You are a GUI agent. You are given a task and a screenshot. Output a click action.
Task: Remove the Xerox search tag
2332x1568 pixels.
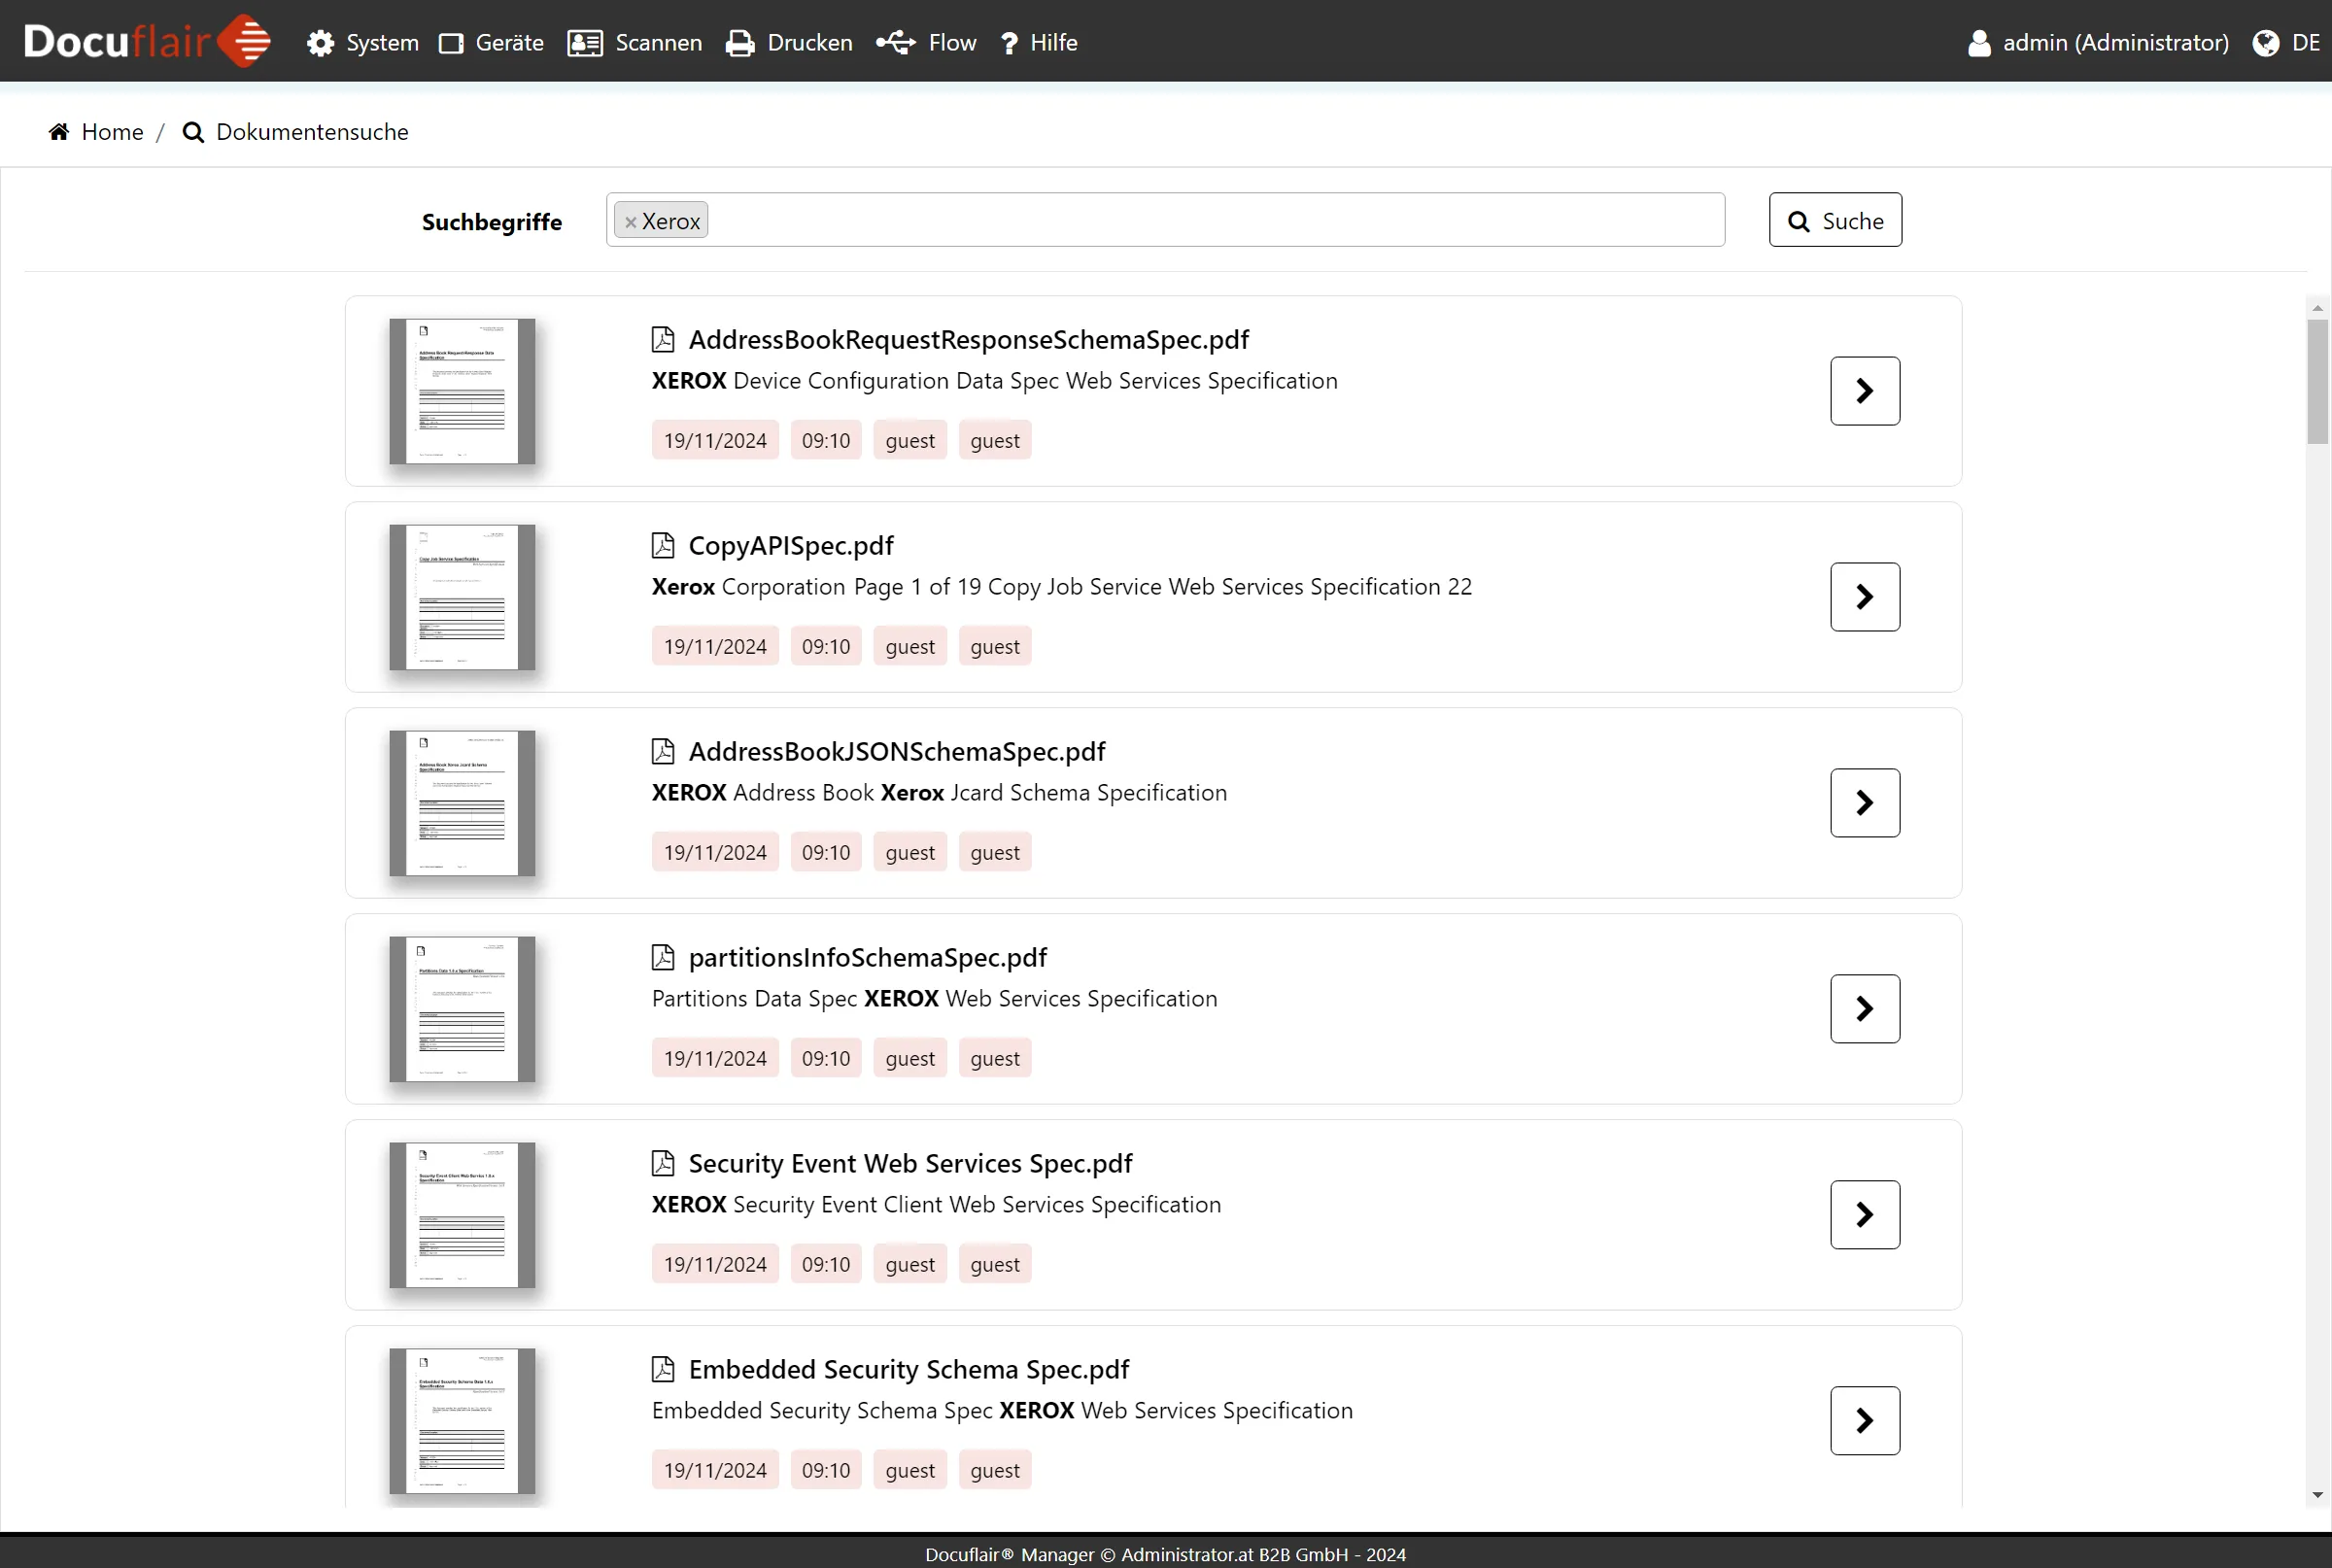click(630, 222)
